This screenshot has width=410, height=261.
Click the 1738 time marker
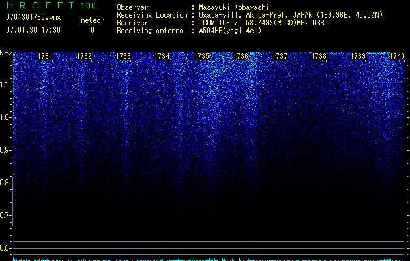(319, 56)
